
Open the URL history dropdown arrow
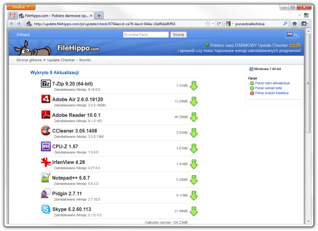click(213, 24)
